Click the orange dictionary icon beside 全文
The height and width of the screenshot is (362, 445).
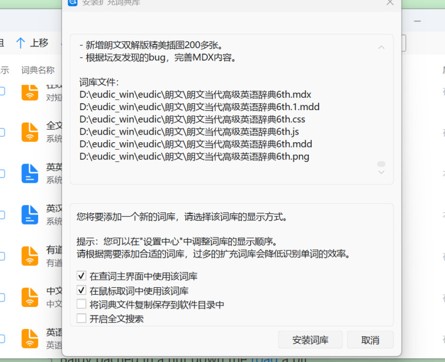click(30, 132)
